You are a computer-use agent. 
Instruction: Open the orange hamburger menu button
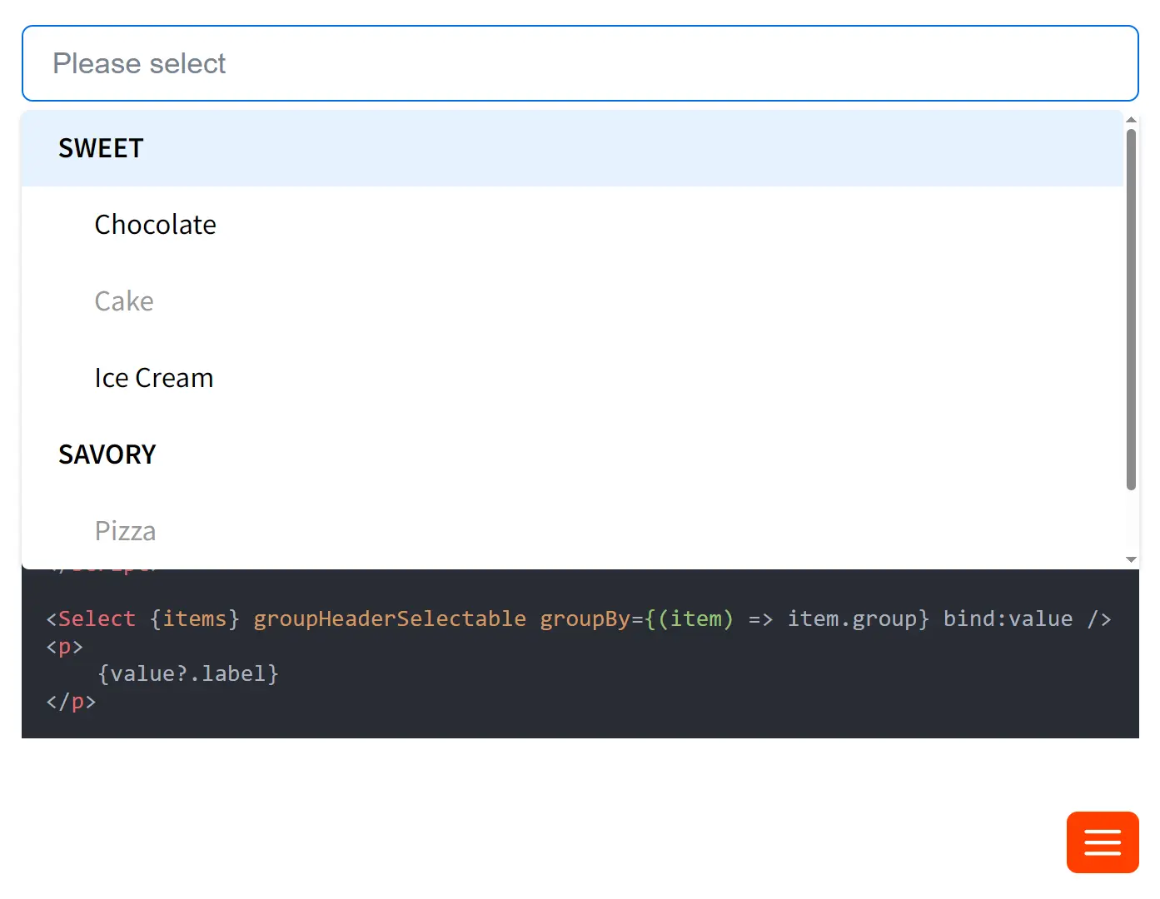coord(1103,842)
